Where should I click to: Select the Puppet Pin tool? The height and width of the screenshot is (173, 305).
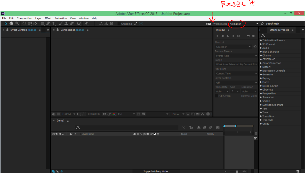click(x=86, y=23)
